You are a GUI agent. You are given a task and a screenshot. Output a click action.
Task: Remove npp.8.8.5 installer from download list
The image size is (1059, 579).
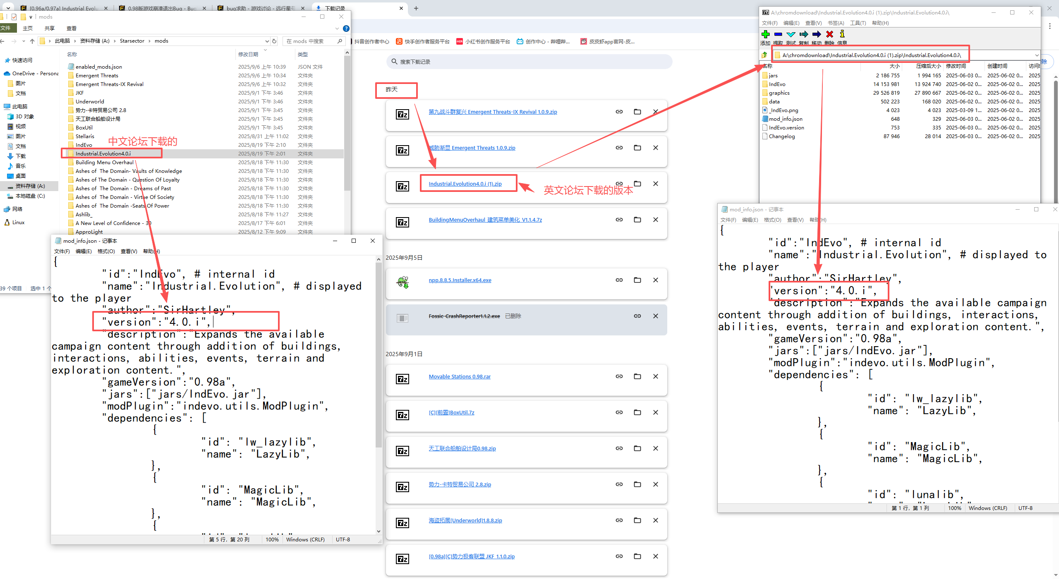[x=655, y=280]
